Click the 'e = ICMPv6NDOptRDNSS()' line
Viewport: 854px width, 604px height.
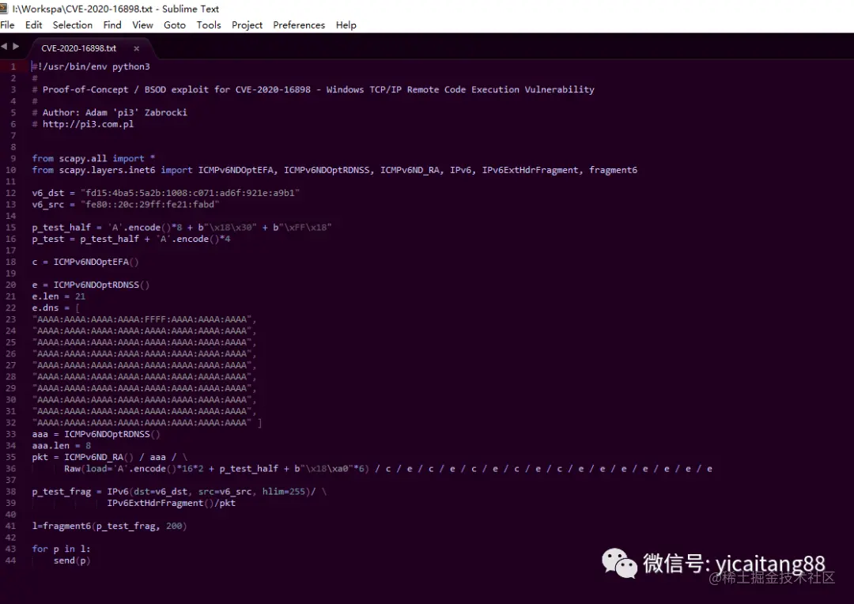90,285
